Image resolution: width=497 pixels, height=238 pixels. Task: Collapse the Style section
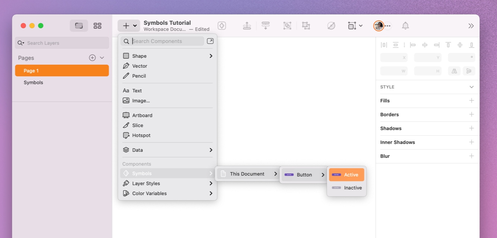(x=471, y=87)
